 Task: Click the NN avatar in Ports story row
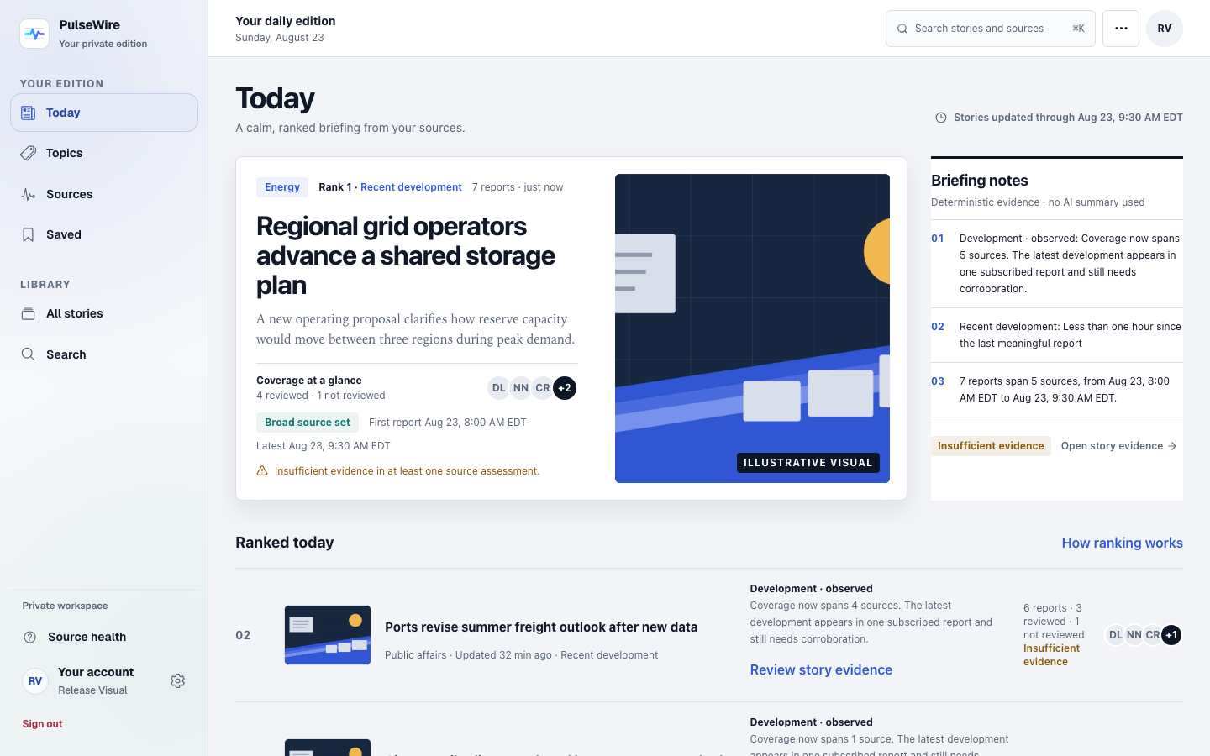1134,635
